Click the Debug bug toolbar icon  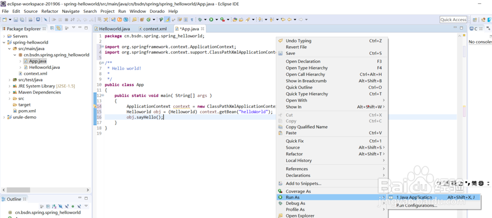200,20
